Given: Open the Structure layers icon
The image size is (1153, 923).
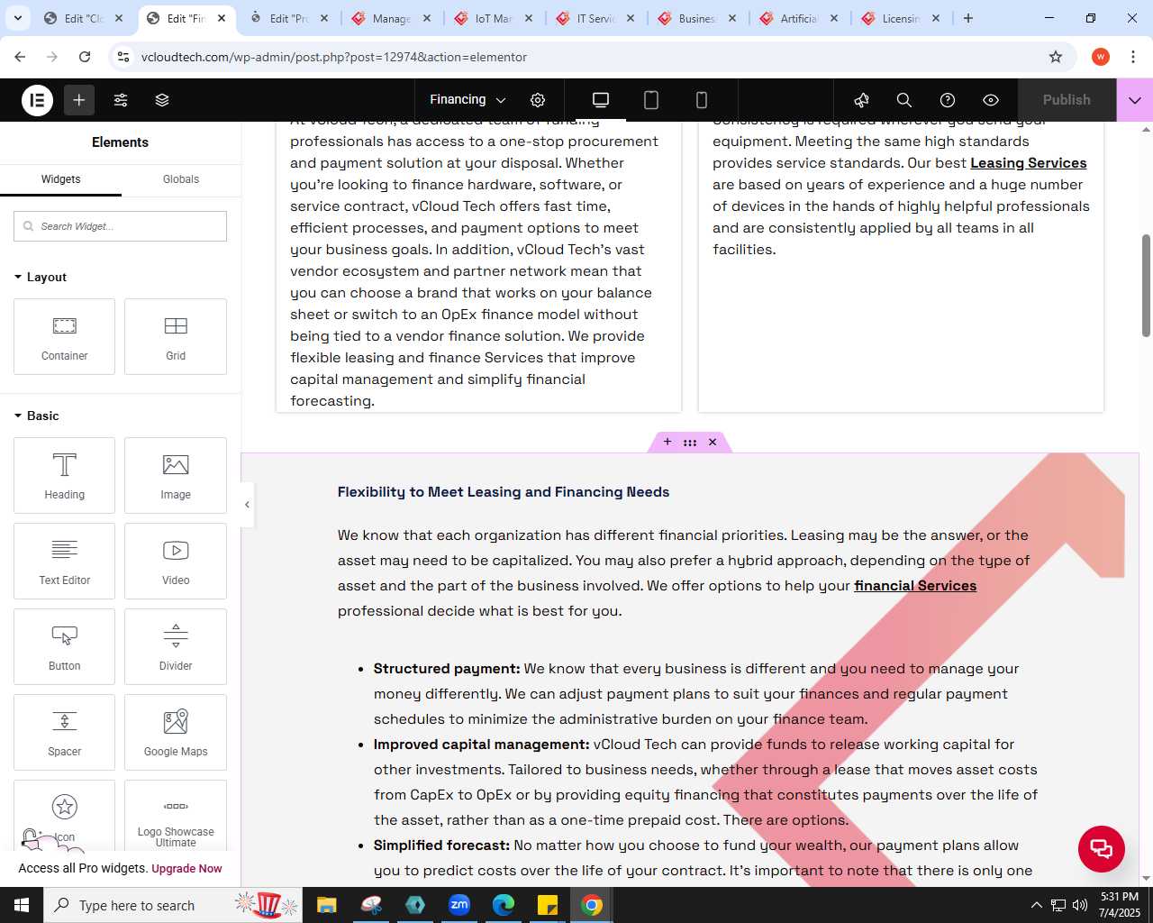Looking at the screenshot, I should point(162,100).
